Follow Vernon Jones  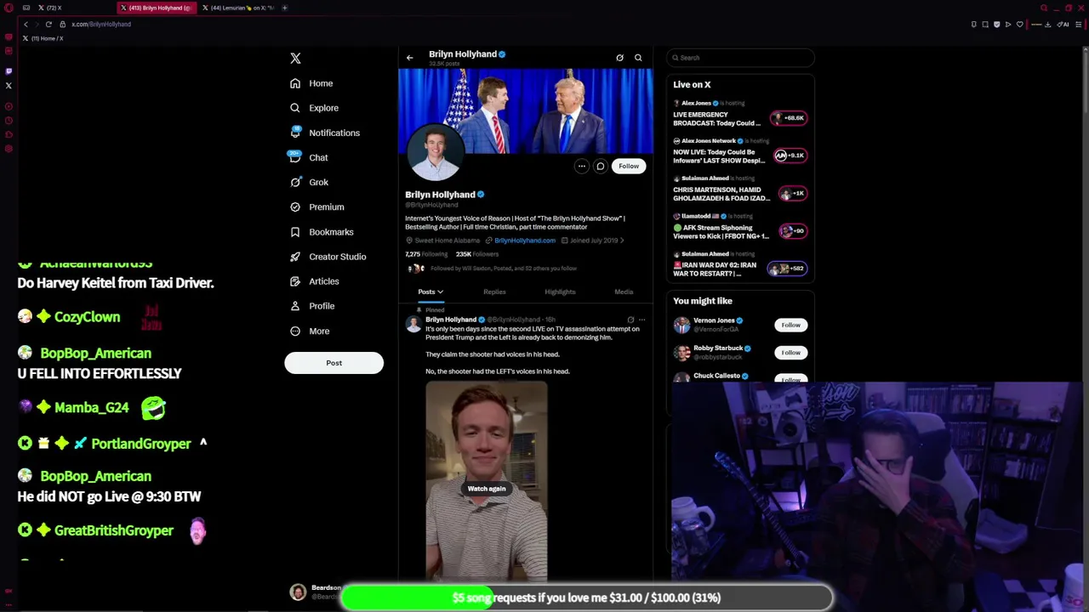[x=790, y=326]
